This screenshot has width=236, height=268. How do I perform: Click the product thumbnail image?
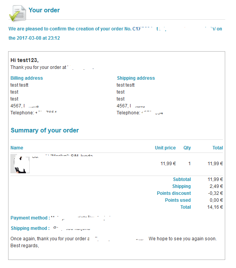pos(20,164)
